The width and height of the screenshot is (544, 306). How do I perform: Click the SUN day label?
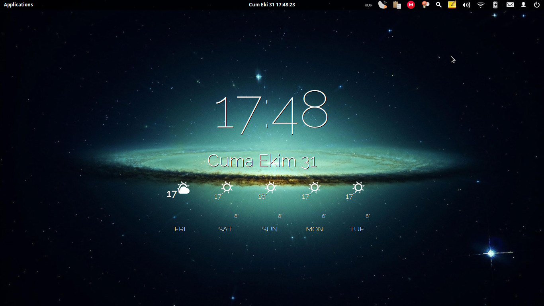pyautogui.click(x=270, y=229)
